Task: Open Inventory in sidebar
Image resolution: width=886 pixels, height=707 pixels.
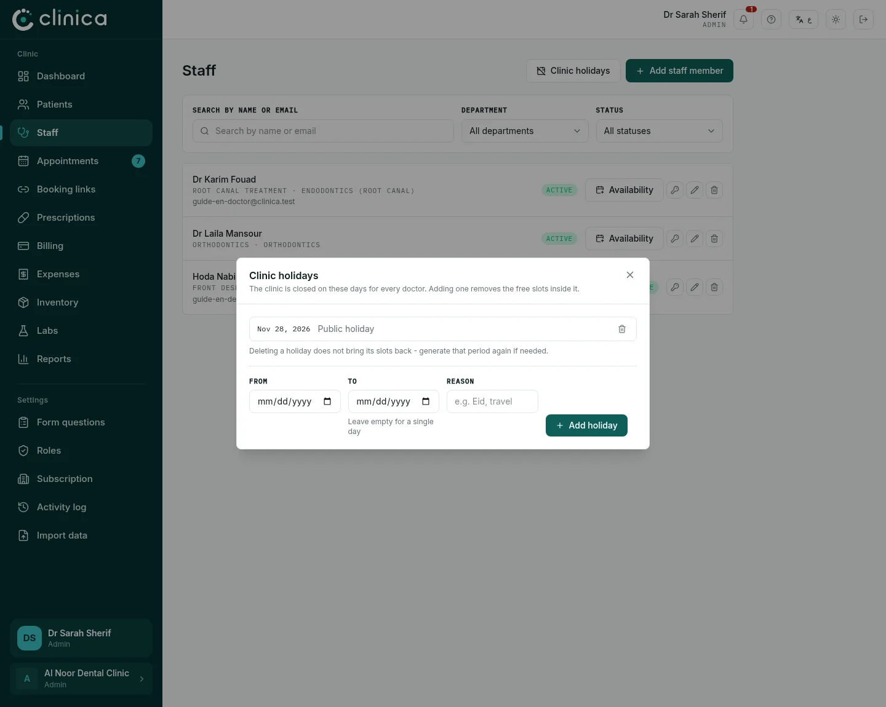Action: tap(81, 302)
